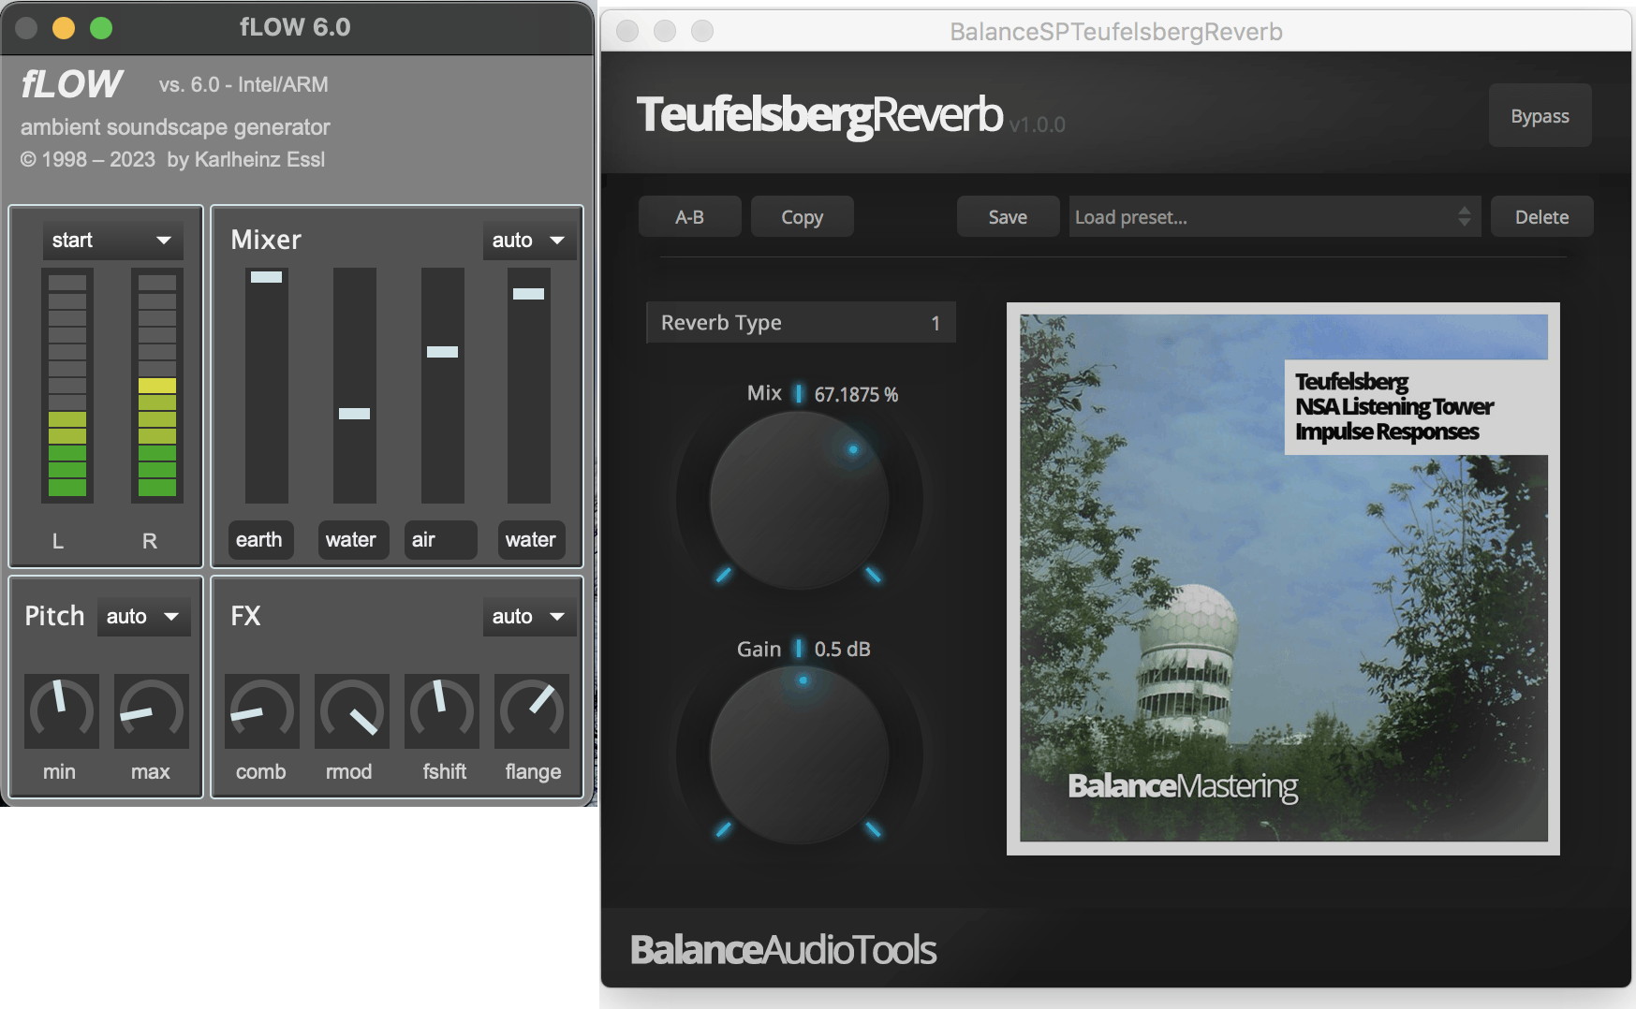
Task: Click the Delete preset button
Action: tap(1541, 217)
